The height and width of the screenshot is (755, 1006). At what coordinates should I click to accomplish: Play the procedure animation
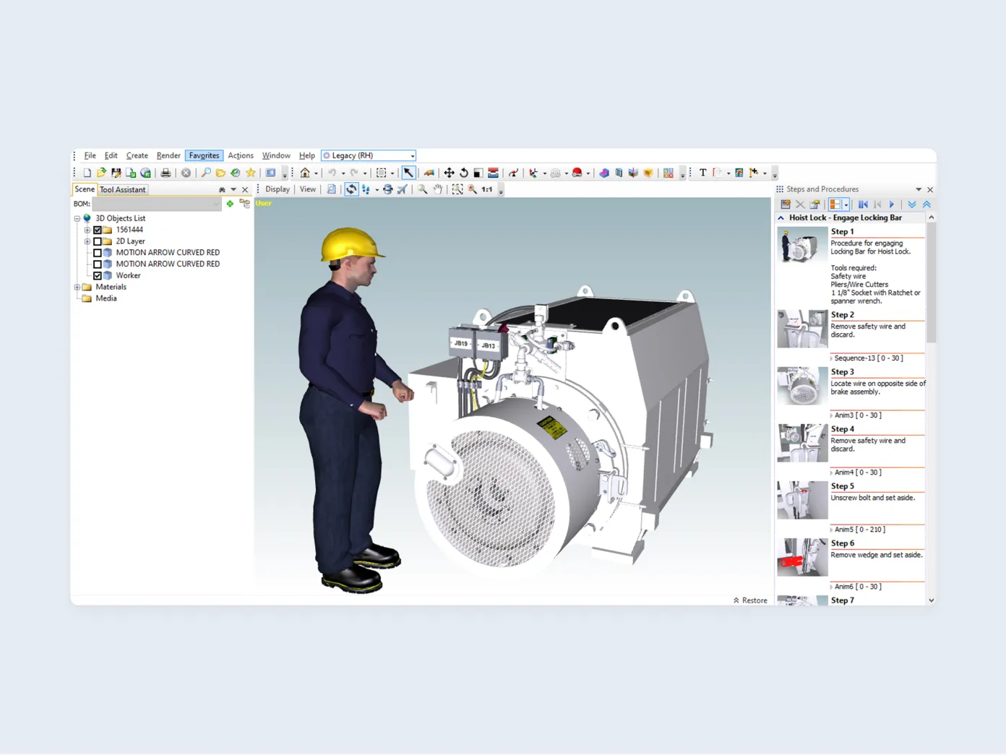tap(892, 204)
